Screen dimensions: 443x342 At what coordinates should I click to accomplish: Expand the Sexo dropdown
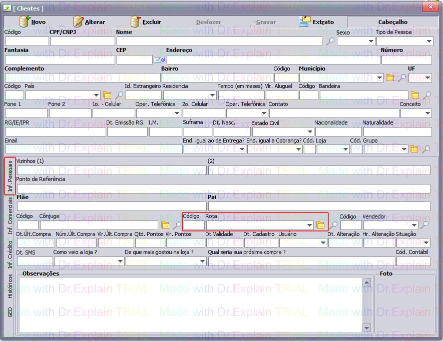[370, 41]
